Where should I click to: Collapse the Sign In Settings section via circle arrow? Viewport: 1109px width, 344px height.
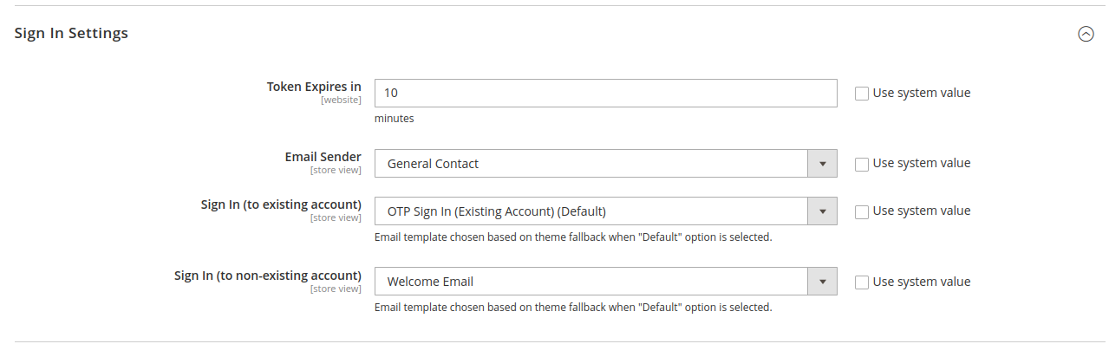pos(1086,34)
